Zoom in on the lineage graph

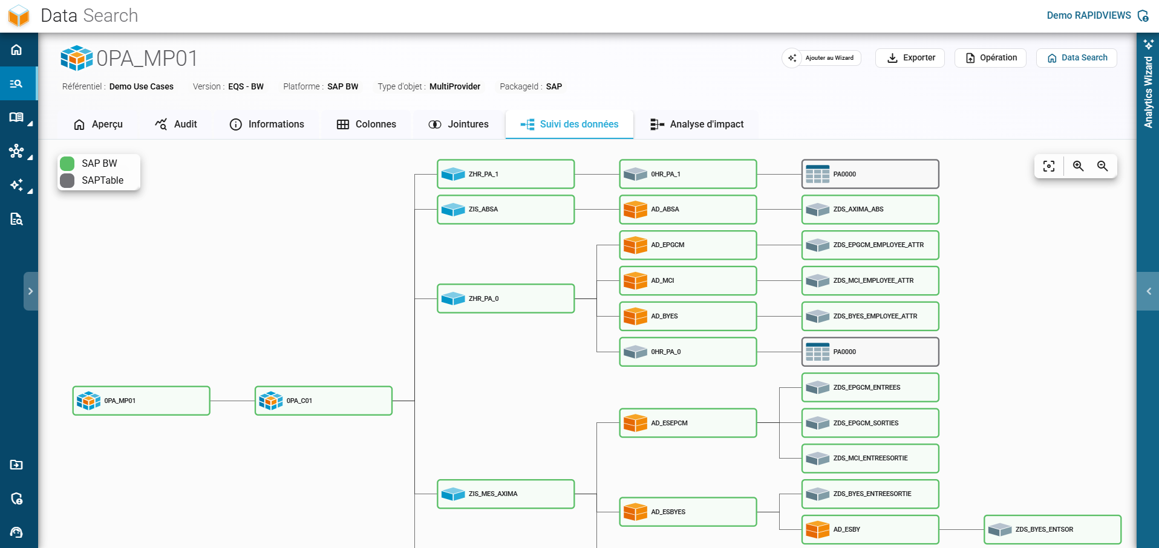pos(1078,166)
